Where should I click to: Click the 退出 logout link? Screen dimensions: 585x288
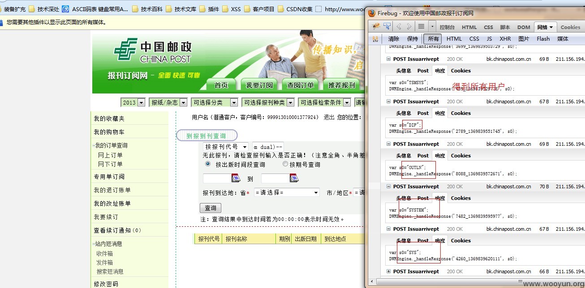(x=329, y=118)
